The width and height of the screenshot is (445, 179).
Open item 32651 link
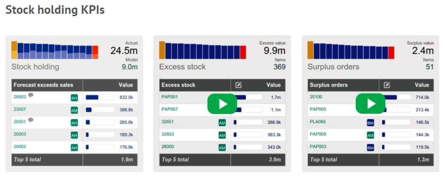coord(168,122)
